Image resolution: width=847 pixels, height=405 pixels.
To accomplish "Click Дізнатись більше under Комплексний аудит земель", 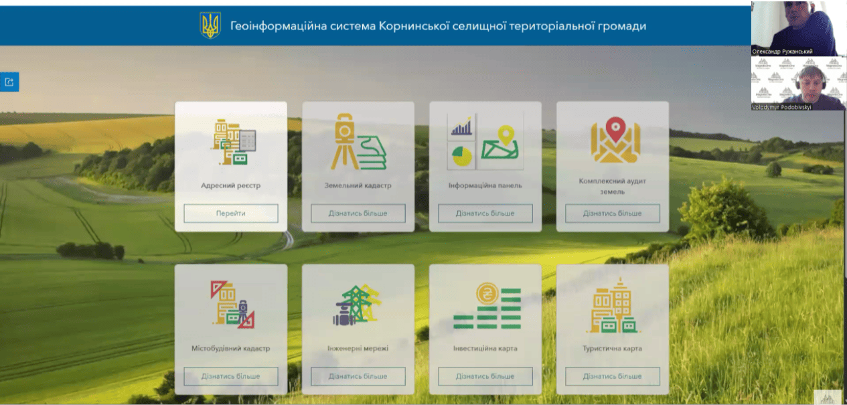I will (x=613, y=214).
